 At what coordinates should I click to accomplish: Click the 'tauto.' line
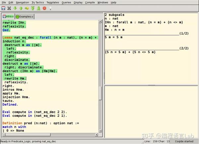click(x=8, y=101)
